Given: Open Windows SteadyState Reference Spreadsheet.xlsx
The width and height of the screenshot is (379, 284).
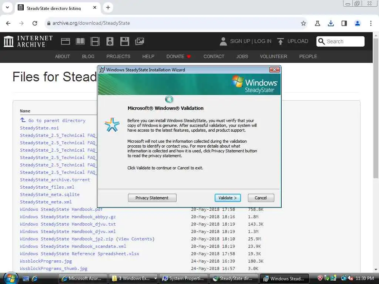Looking at the screenshot, I should [x=80, y=254].
